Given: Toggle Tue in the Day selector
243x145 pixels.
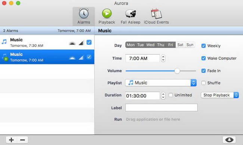Looking at the screenshot, I should [x=141, y=45].
